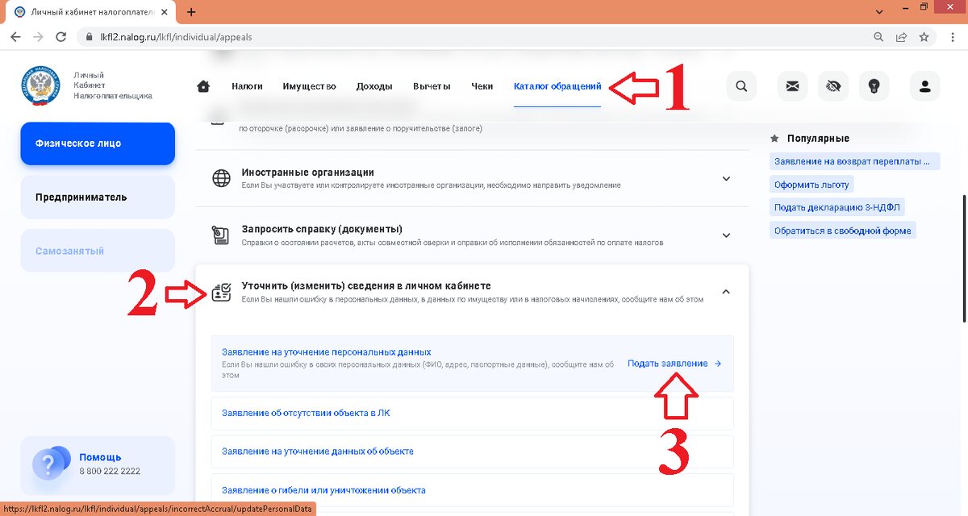
Task: Click the crossed-eye visibility icon in header
Action: [x=833, y=86]
